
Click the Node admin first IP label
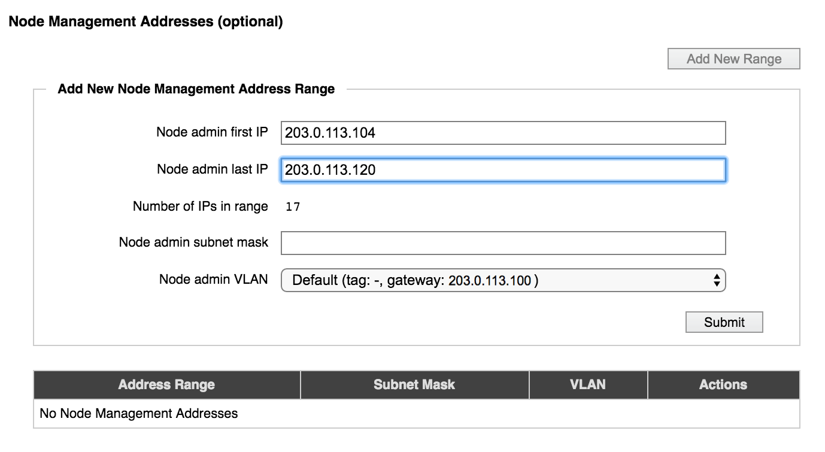(x=212, y=132)
